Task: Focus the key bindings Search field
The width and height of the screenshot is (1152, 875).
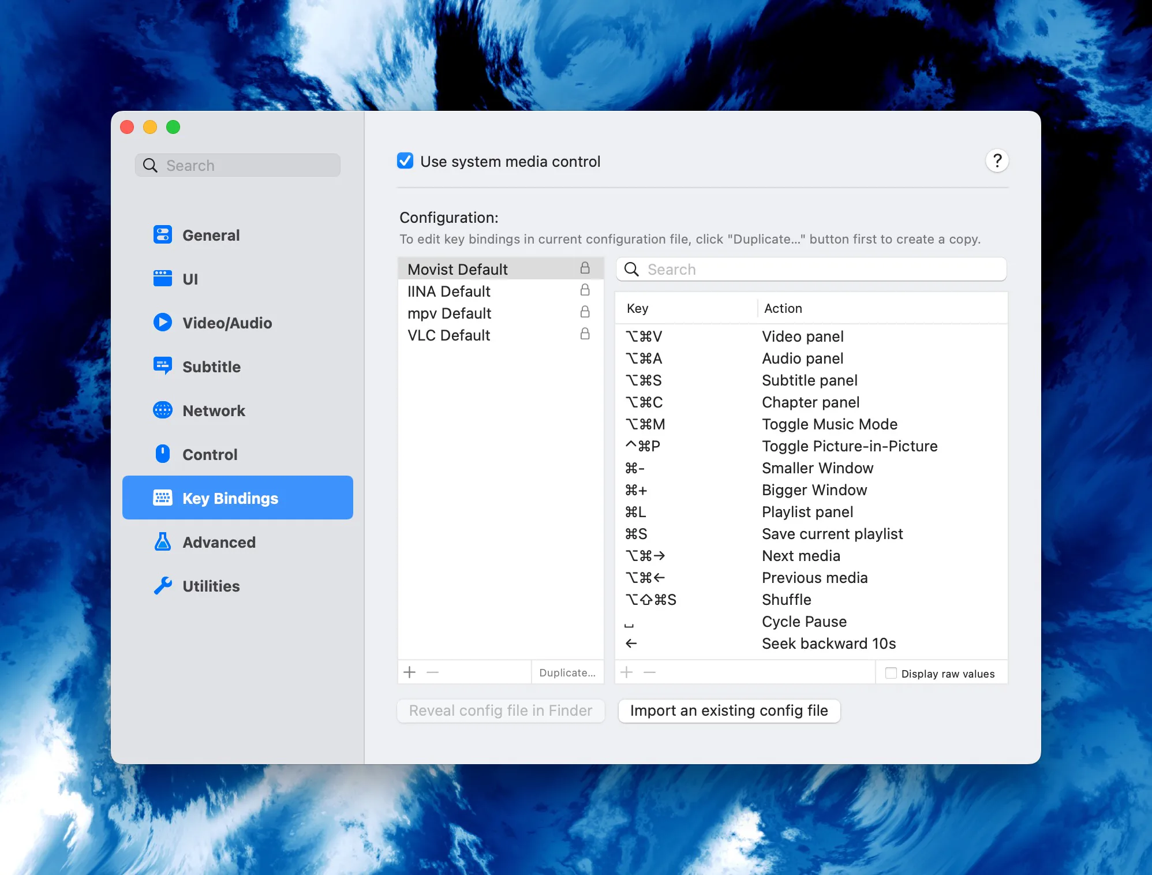Action: (x=811, y=270)
